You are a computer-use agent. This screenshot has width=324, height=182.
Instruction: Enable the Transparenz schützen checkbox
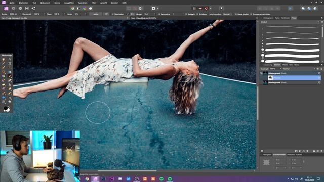click(x=251, y=14)
